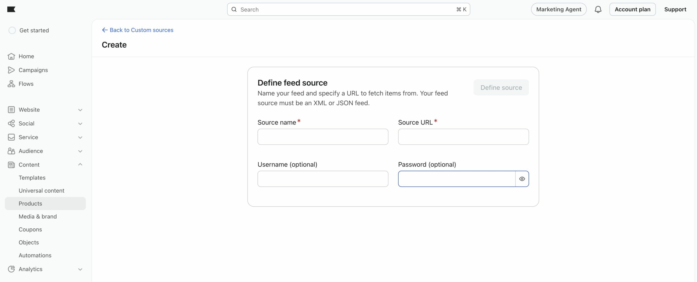Viewport: 697px width, 282px height.
Task: Click the Klaviyo flag logo
Action: [11, 10]
